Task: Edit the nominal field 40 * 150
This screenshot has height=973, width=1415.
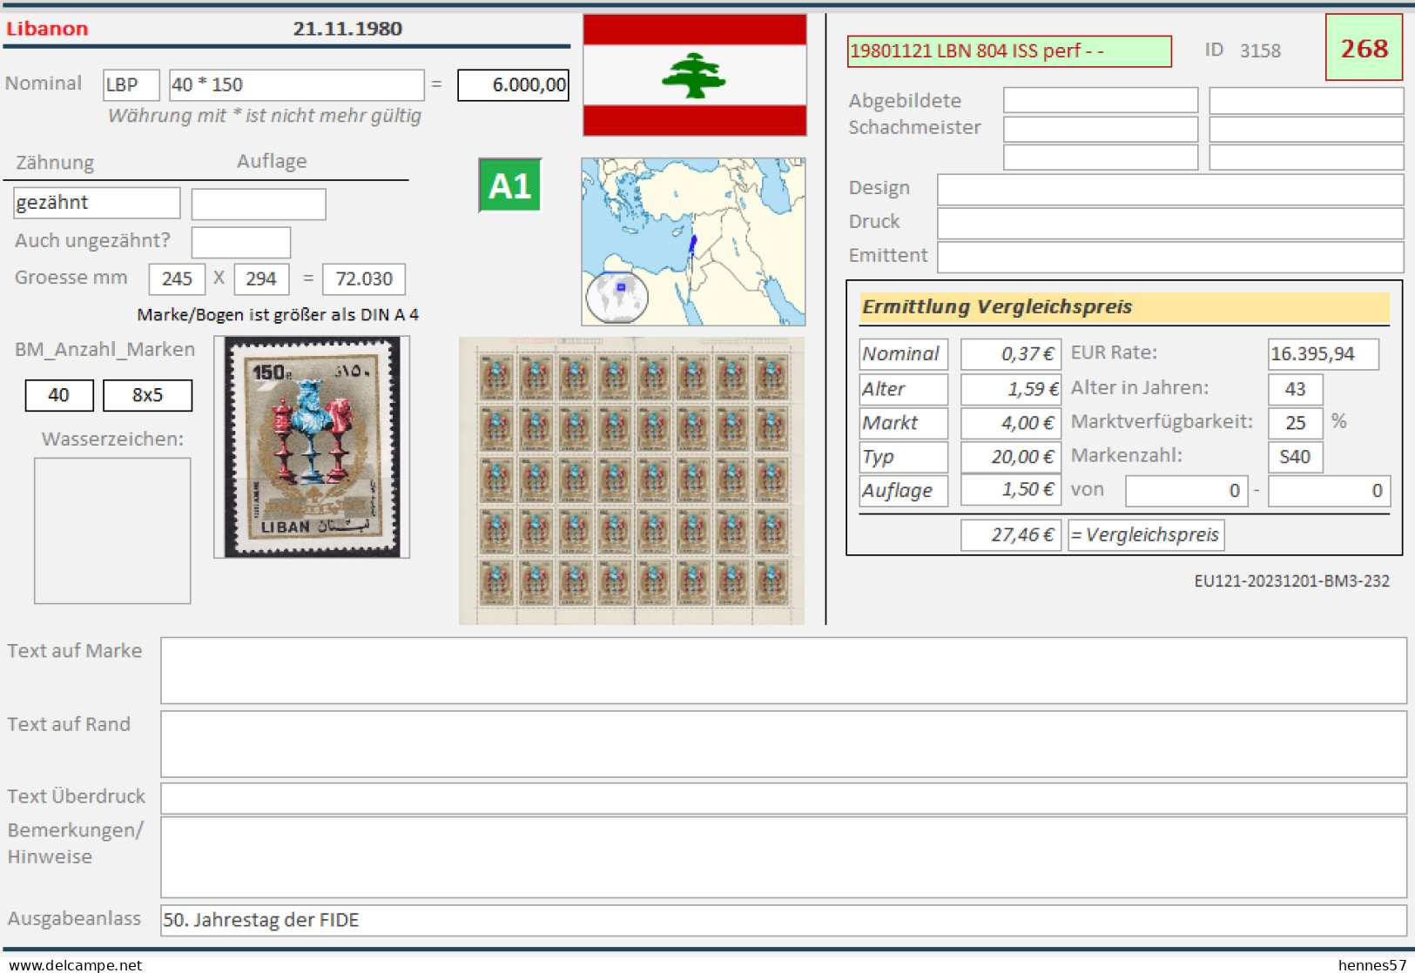Action: pyautogui.click(x=296, y=85)
